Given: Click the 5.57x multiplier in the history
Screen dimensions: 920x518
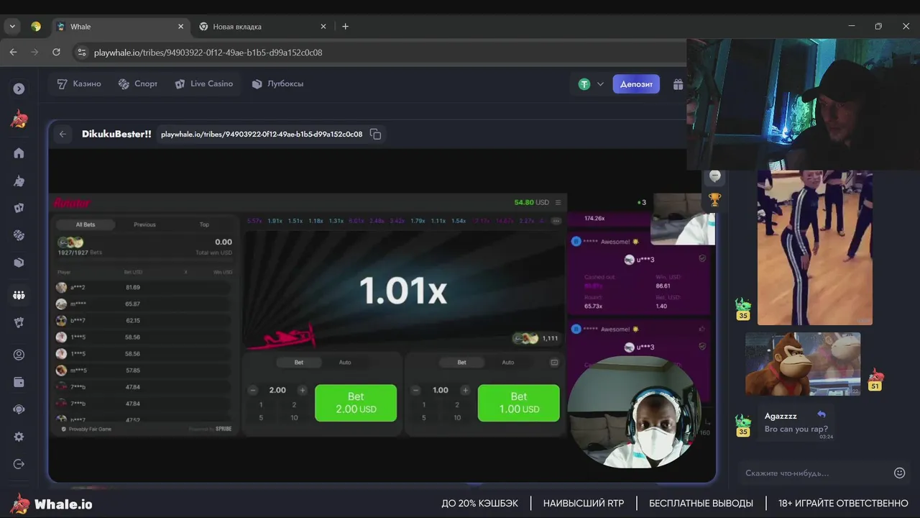Looking at the screenshot, I should coord(254,221).
